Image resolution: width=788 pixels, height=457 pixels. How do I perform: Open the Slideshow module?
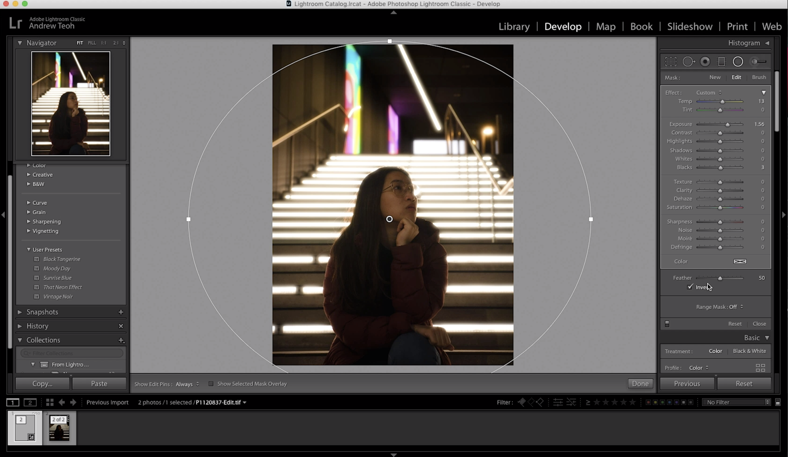click(x=689, y=26)
